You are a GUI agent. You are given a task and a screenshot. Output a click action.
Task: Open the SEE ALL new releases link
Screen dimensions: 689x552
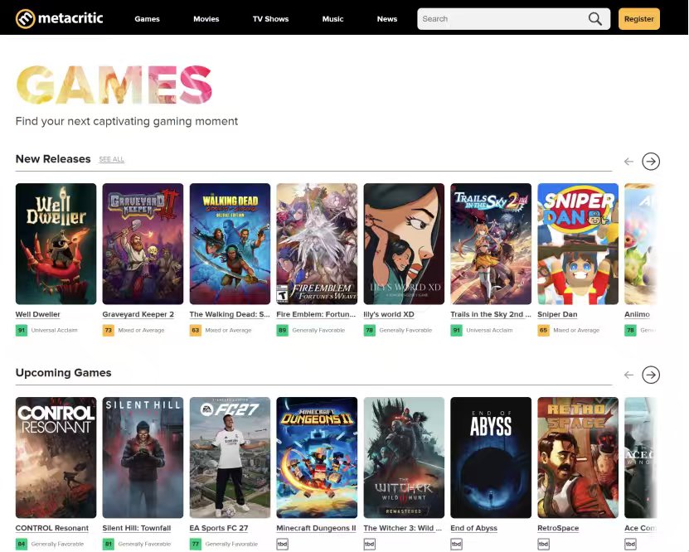click(x=112, y=159)
